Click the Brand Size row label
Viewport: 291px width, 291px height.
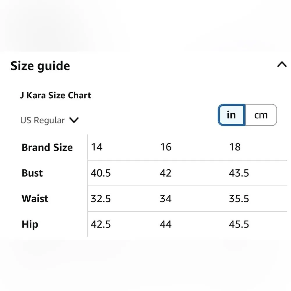pos(47,148)
